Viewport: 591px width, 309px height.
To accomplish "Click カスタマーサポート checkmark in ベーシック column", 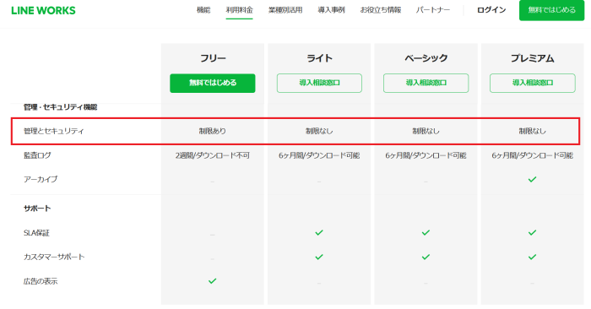I will pyautogui.click(x=426, y=257).
